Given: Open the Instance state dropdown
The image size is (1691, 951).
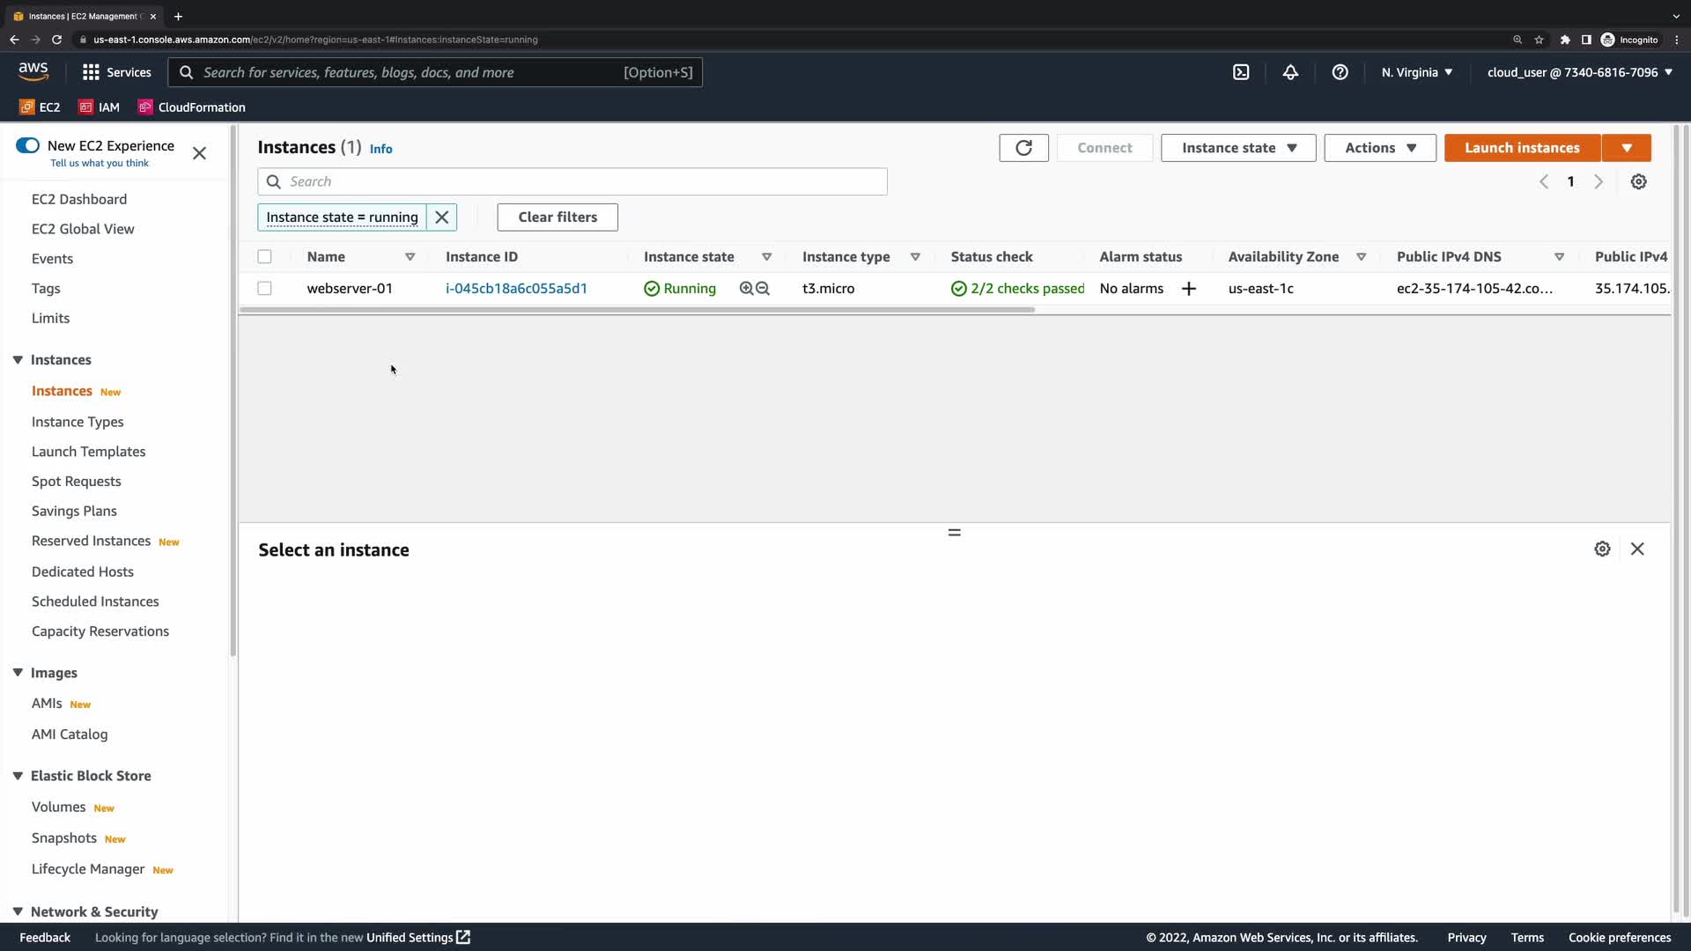Looking at the screenshot, I should pyautogui.click(x=1237, y=148).
